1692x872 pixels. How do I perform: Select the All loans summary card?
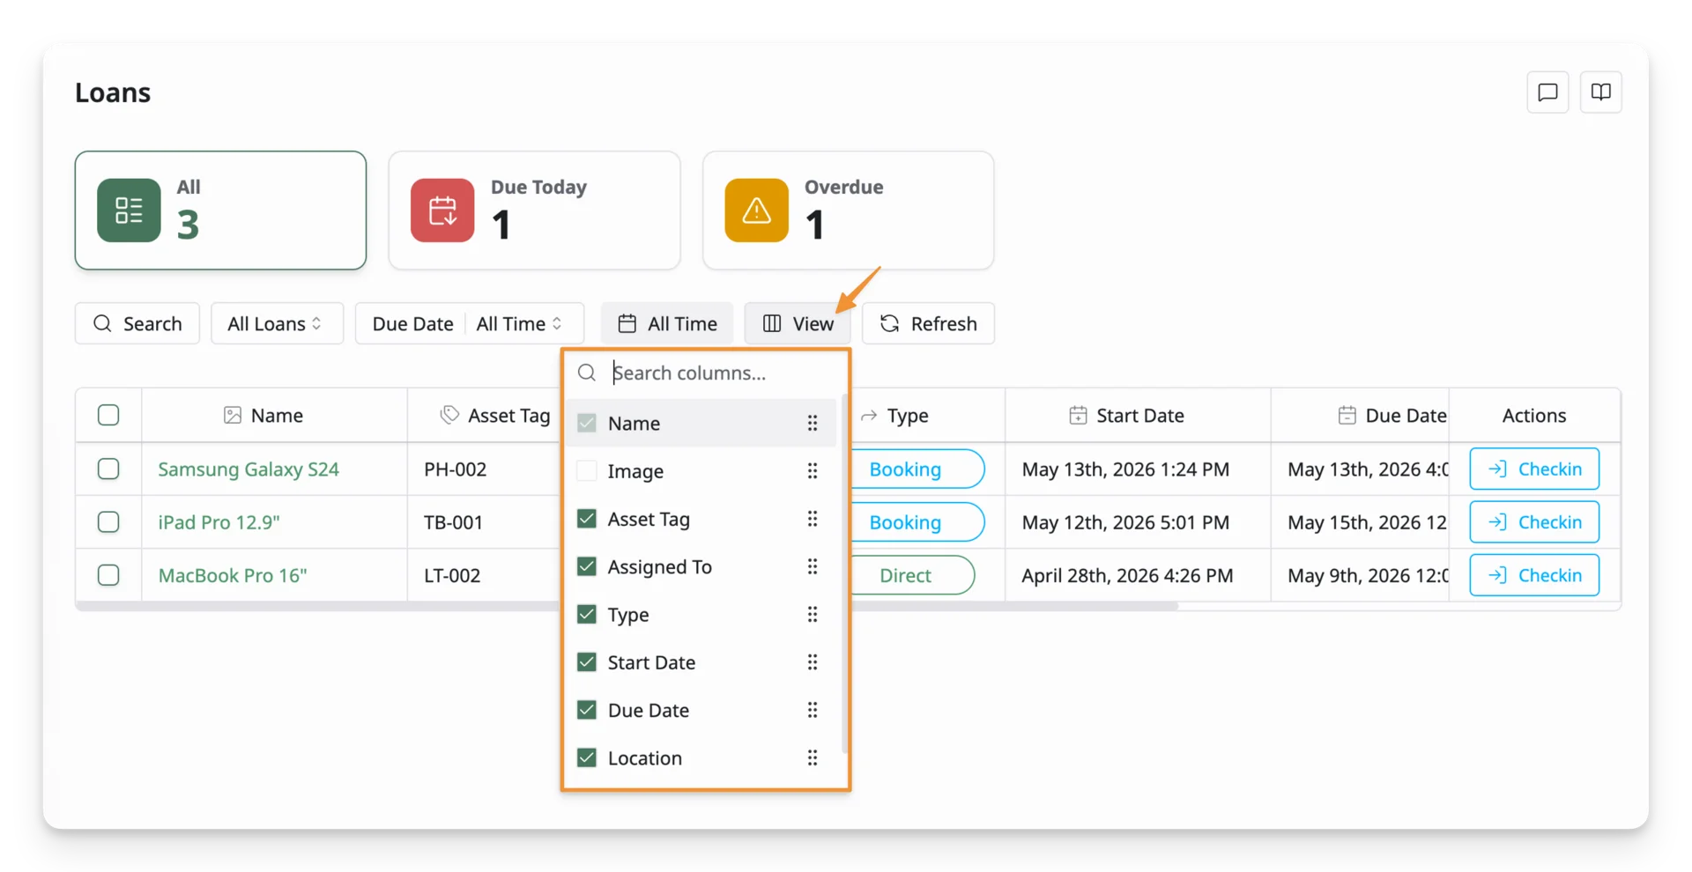[x=220, y=211]
